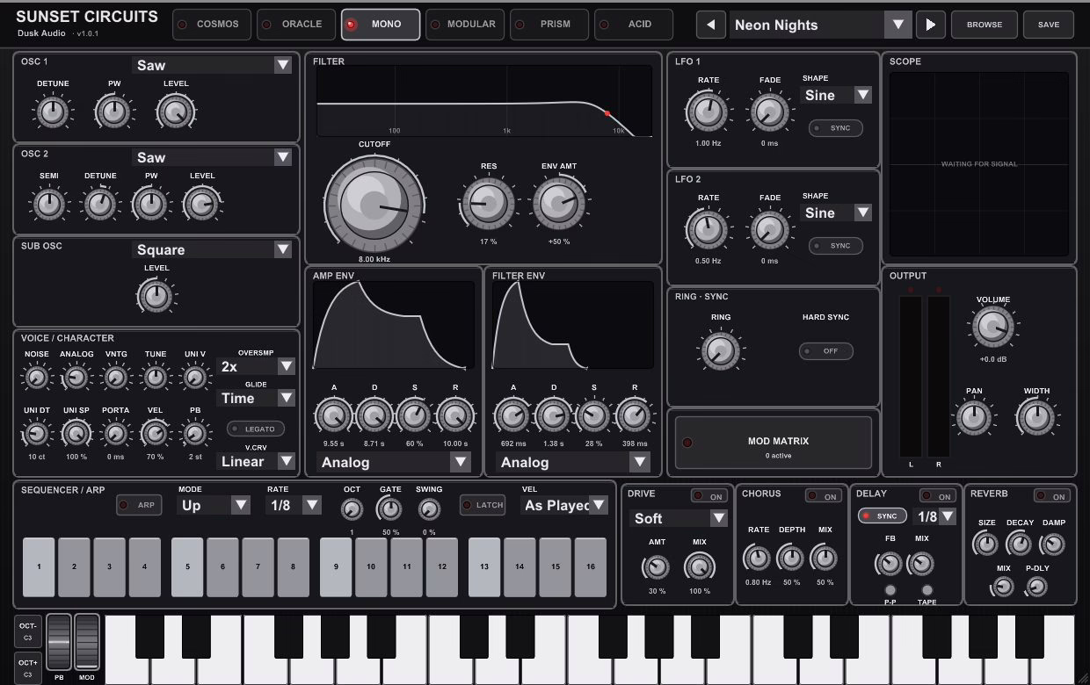Screen dimensions: 1090x685
Task: Open the Glide Time dropdown
Action: [255, 398]
